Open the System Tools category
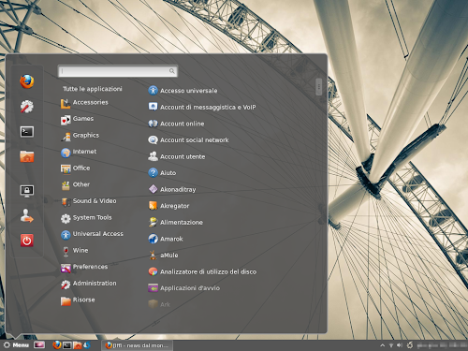Viewport: 468px width, 351px height. click(x=86, y=218)
